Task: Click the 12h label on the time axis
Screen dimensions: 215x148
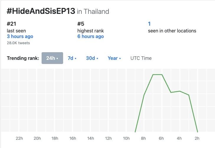Action: pyautogui.click(x=108, y=138)
